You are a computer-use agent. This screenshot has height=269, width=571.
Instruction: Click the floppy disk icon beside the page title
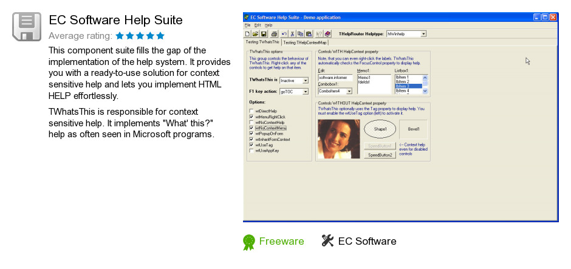[x=27, y=26]
